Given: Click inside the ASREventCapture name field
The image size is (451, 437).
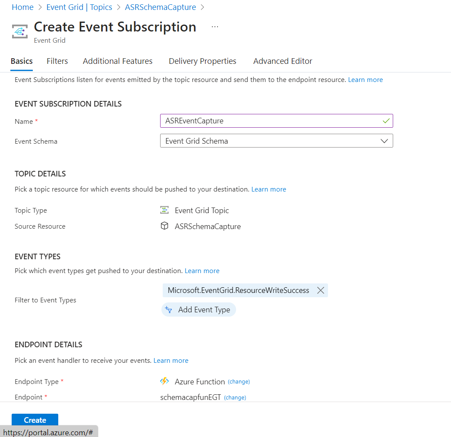Looking at the screenshot, I should click(x=259, y=121).
